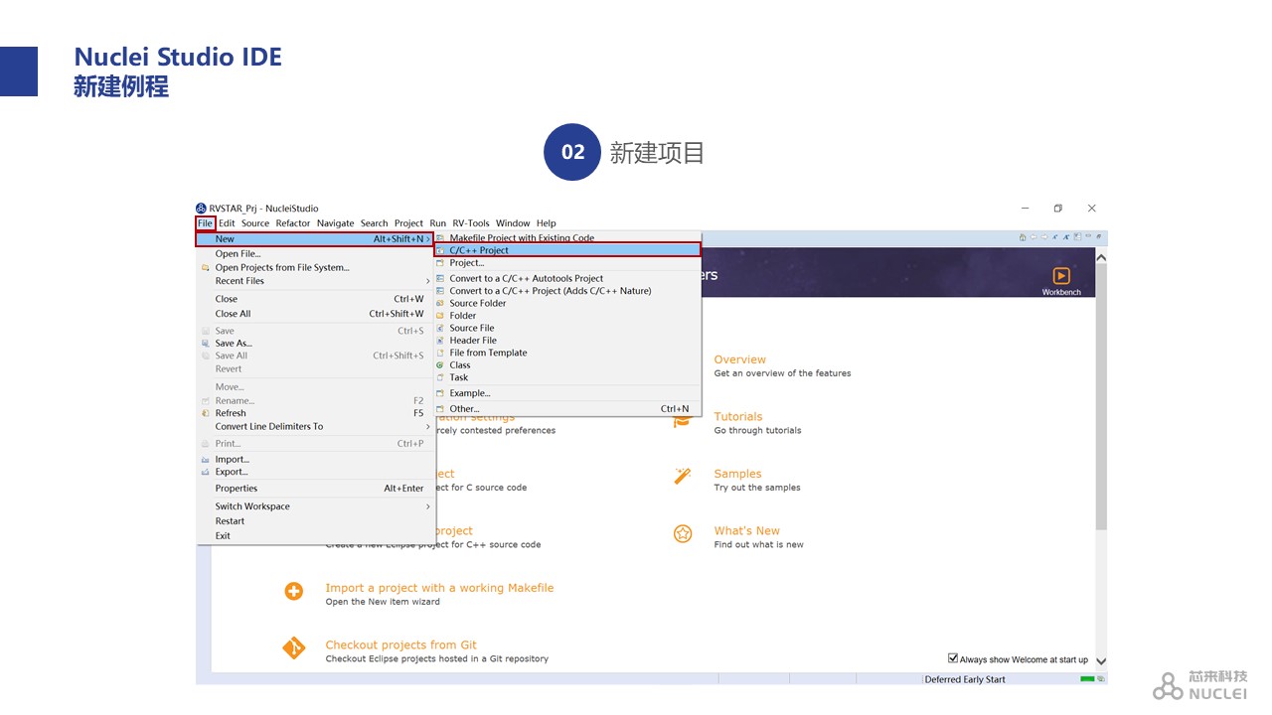Select Task in the New submenu

pos(567,377)
